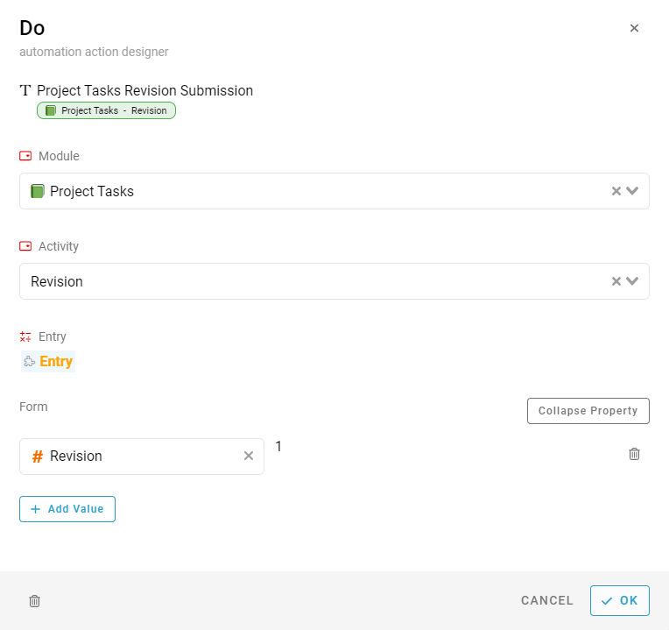Open the orange Entry variable chip

49,361
